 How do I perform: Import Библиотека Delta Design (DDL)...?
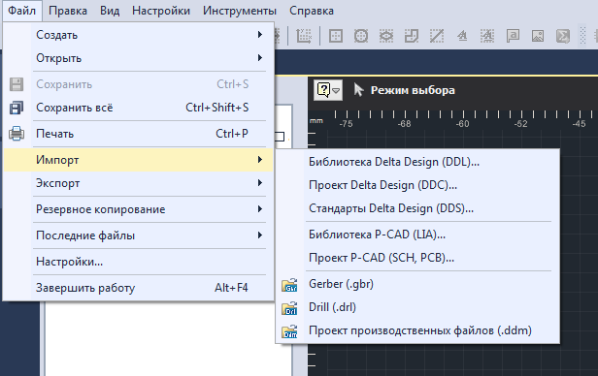(417, 162)
